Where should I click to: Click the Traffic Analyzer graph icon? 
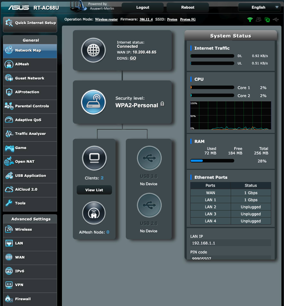pos(9,134)
